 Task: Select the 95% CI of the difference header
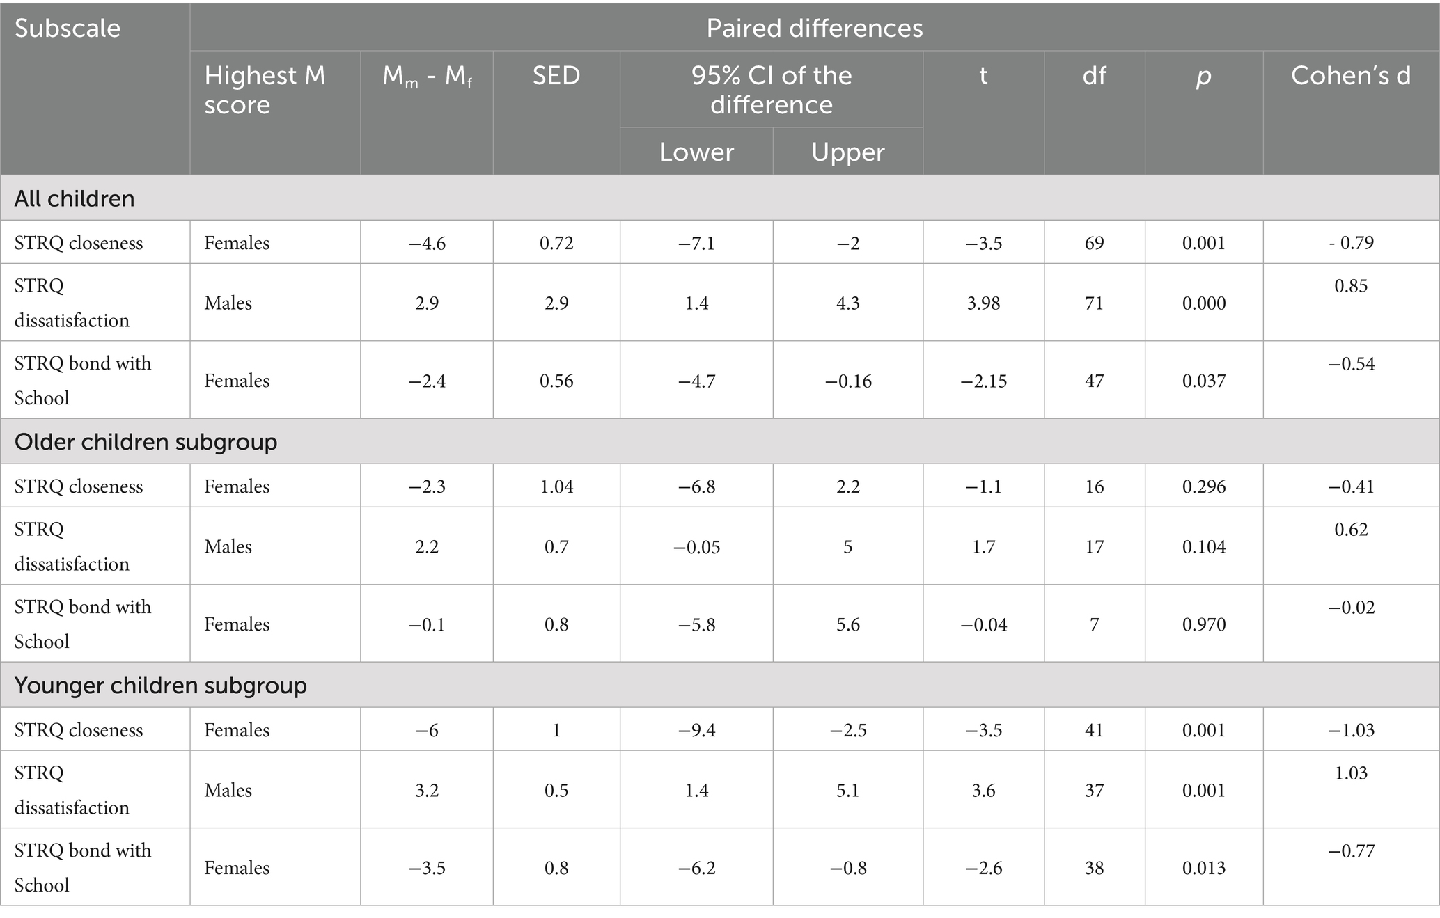771,90
